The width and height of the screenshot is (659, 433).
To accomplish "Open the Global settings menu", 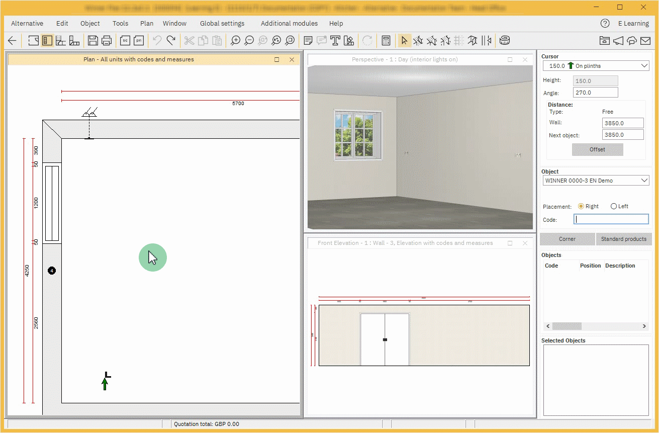I will click(222, 23).
